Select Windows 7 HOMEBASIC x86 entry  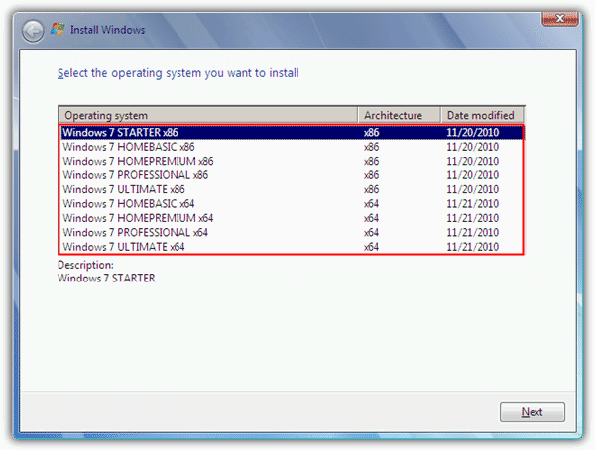(292, 147)
